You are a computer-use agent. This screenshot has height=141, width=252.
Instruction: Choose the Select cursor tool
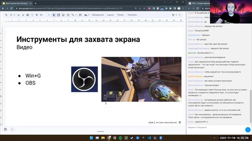54,15
